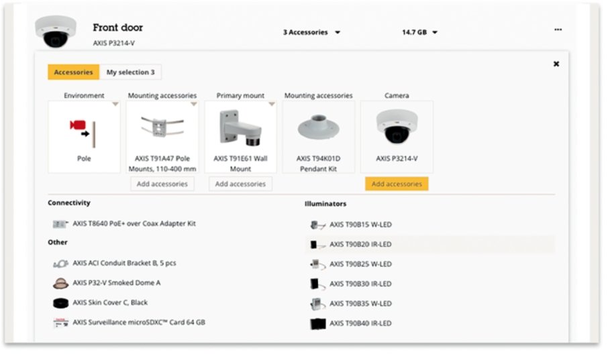This screenshot has height=354, width=608.
Task: Open the Pole environment card corner arrow
Action: tap(115, 104)
